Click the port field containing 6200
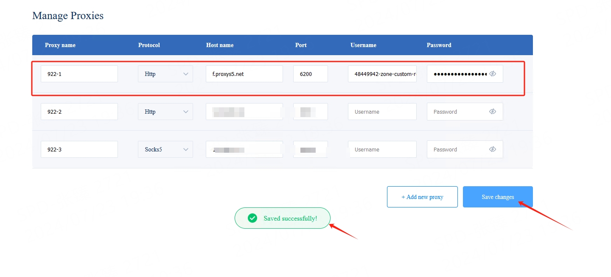Screen dimensions: 611x277 [310, 74]
